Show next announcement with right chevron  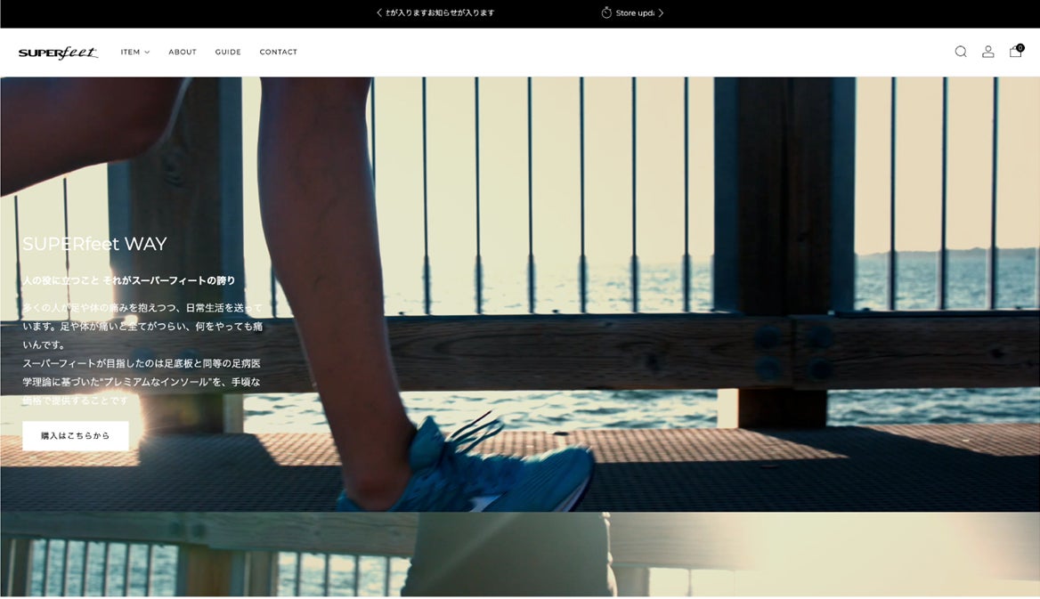pos(661,12)
